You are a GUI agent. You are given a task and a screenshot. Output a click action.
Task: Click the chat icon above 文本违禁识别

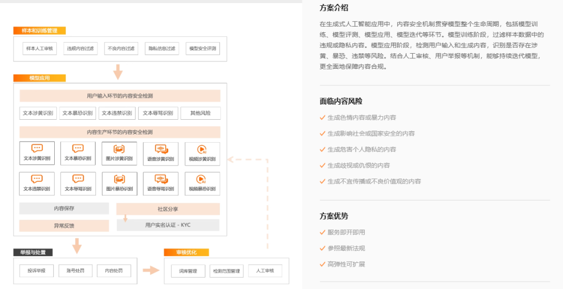click(x=37, y=179)
